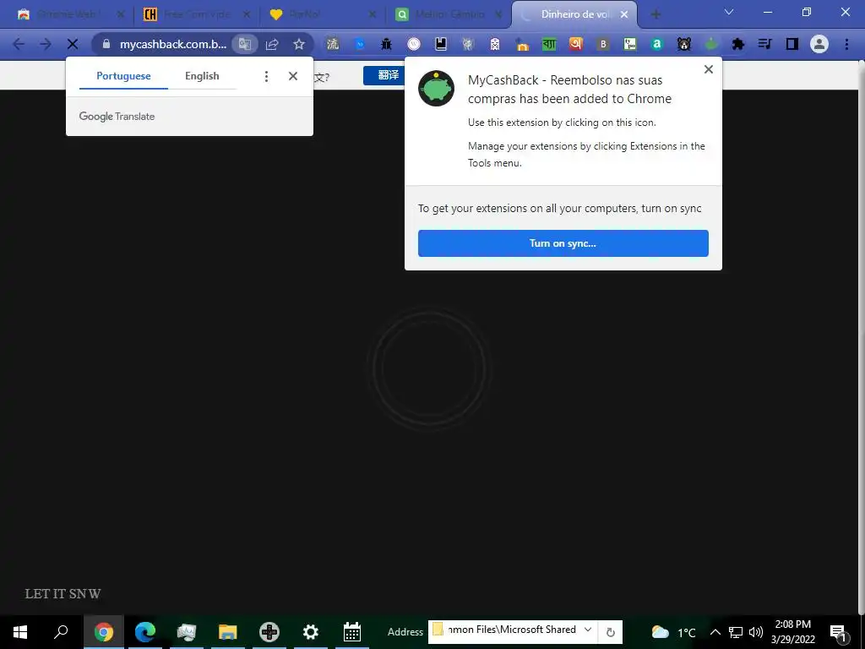Open the Extensions puzzle piece menu

pos(738,44)
